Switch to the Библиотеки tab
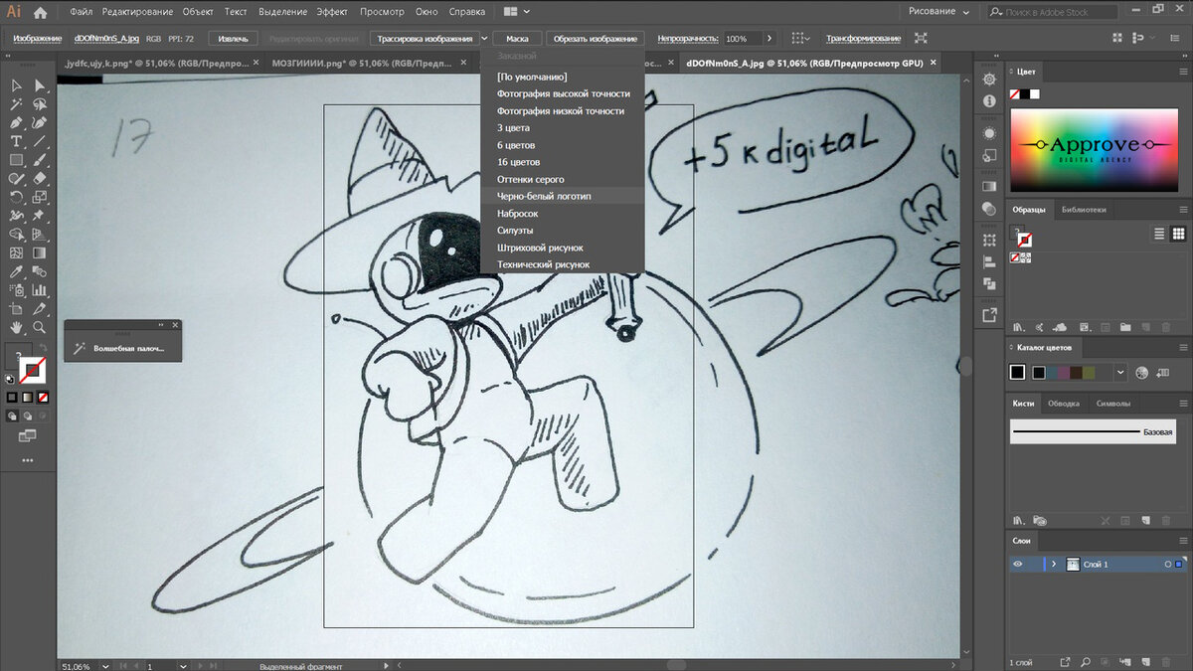The width and height of the screenshot is (1193, 671). (1084, 210)
